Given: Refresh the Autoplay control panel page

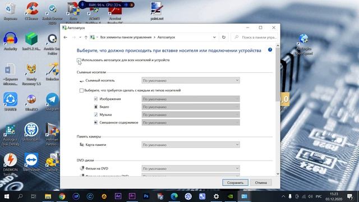Looking at the screenshot, I should [x=224, y=37].
